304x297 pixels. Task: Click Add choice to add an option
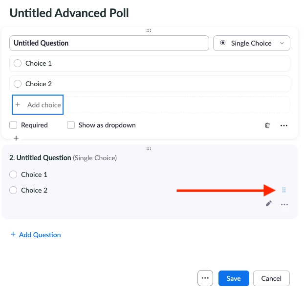pyautogui.click(x=38, y=105)
